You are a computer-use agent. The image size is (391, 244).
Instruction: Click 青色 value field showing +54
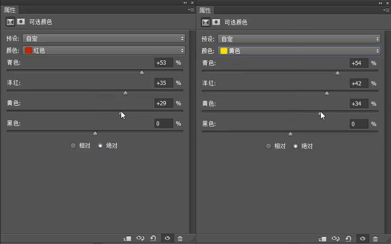(x=359, y=63)
